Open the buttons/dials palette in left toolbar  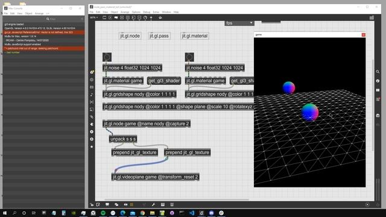coord(92,80)
